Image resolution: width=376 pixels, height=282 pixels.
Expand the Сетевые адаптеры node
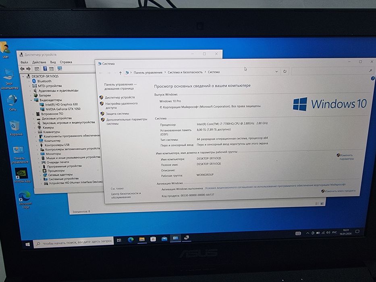click(x=41, y=175)
